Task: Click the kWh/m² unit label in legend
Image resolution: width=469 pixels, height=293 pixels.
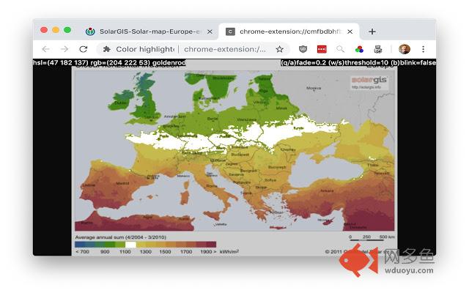Action: (229, 252)
